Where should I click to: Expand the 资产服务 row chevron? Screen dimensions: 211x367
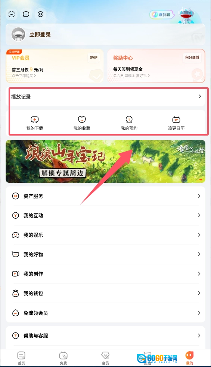[199, 196]
